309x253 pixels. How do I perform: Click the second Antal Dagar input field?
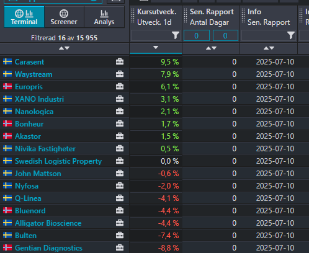(225, 35)
